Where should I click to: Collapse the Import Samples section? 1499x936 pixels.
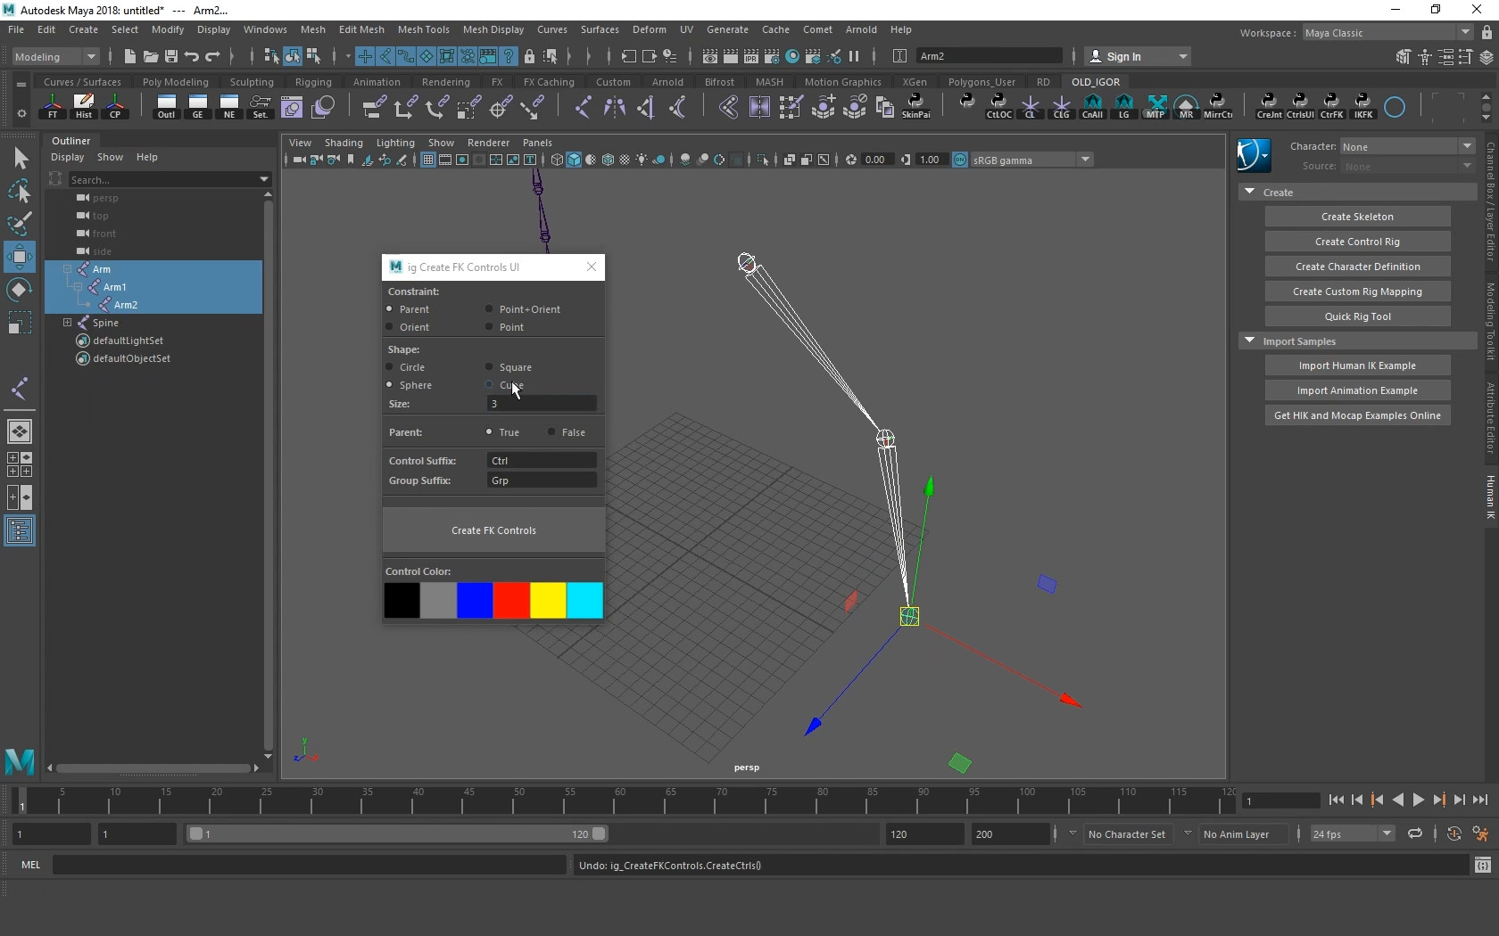pyautogui.click(x=1249, y=341)
